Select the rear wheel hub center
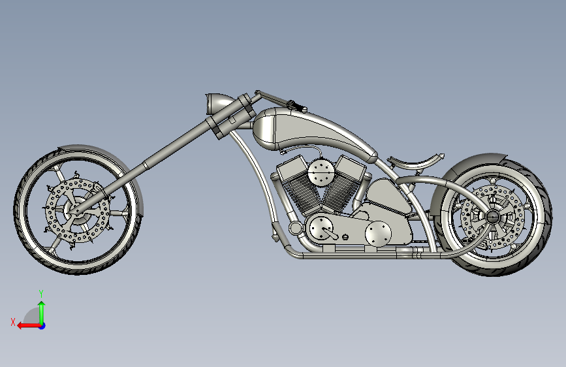The width and height of the screenshot is (566, 367). pyautogui.click(x=492, y=217)
